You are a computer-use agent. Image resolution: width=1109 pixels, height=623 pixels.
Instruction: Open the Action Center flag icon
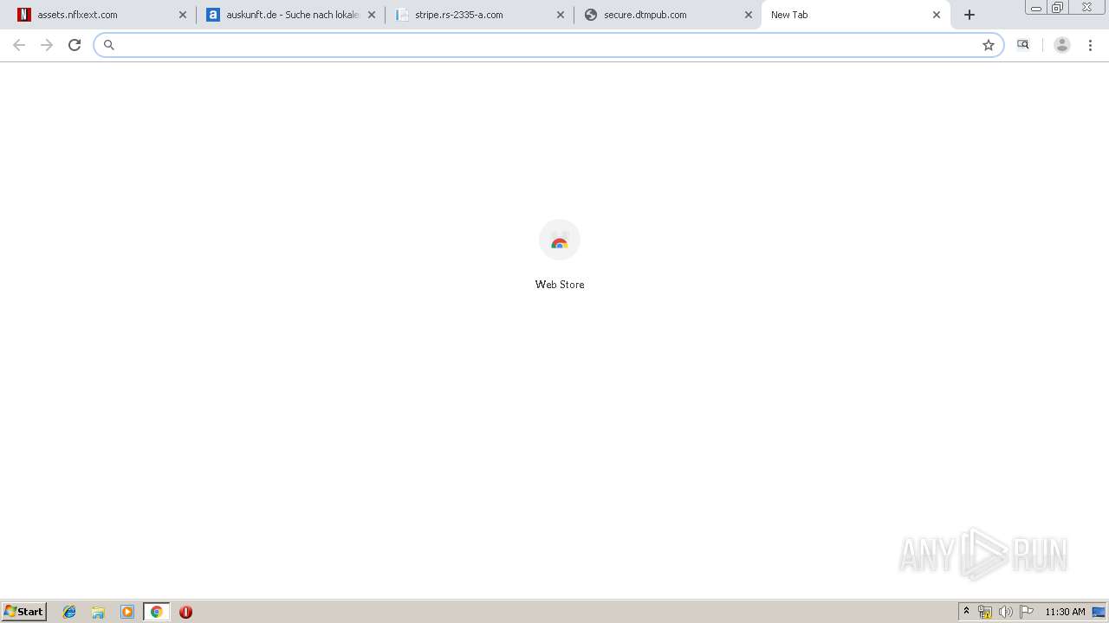1027,612
